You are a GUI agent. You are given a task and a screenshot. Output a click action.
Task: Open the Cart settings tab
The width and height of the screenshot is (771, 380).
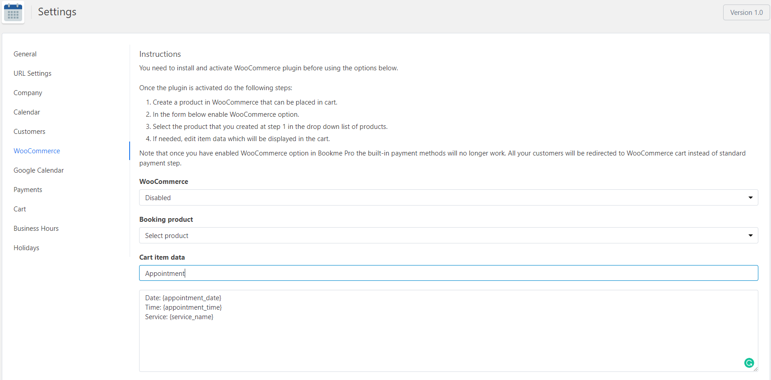20,209
